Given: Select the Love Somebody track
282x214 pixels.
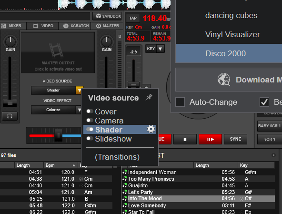Looking at the screenshot, I should 198,205.
